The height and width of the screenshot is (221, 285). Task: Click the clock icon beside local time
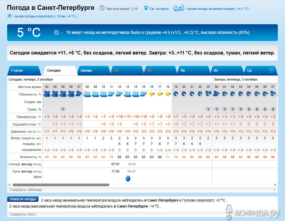coord(102,8)
